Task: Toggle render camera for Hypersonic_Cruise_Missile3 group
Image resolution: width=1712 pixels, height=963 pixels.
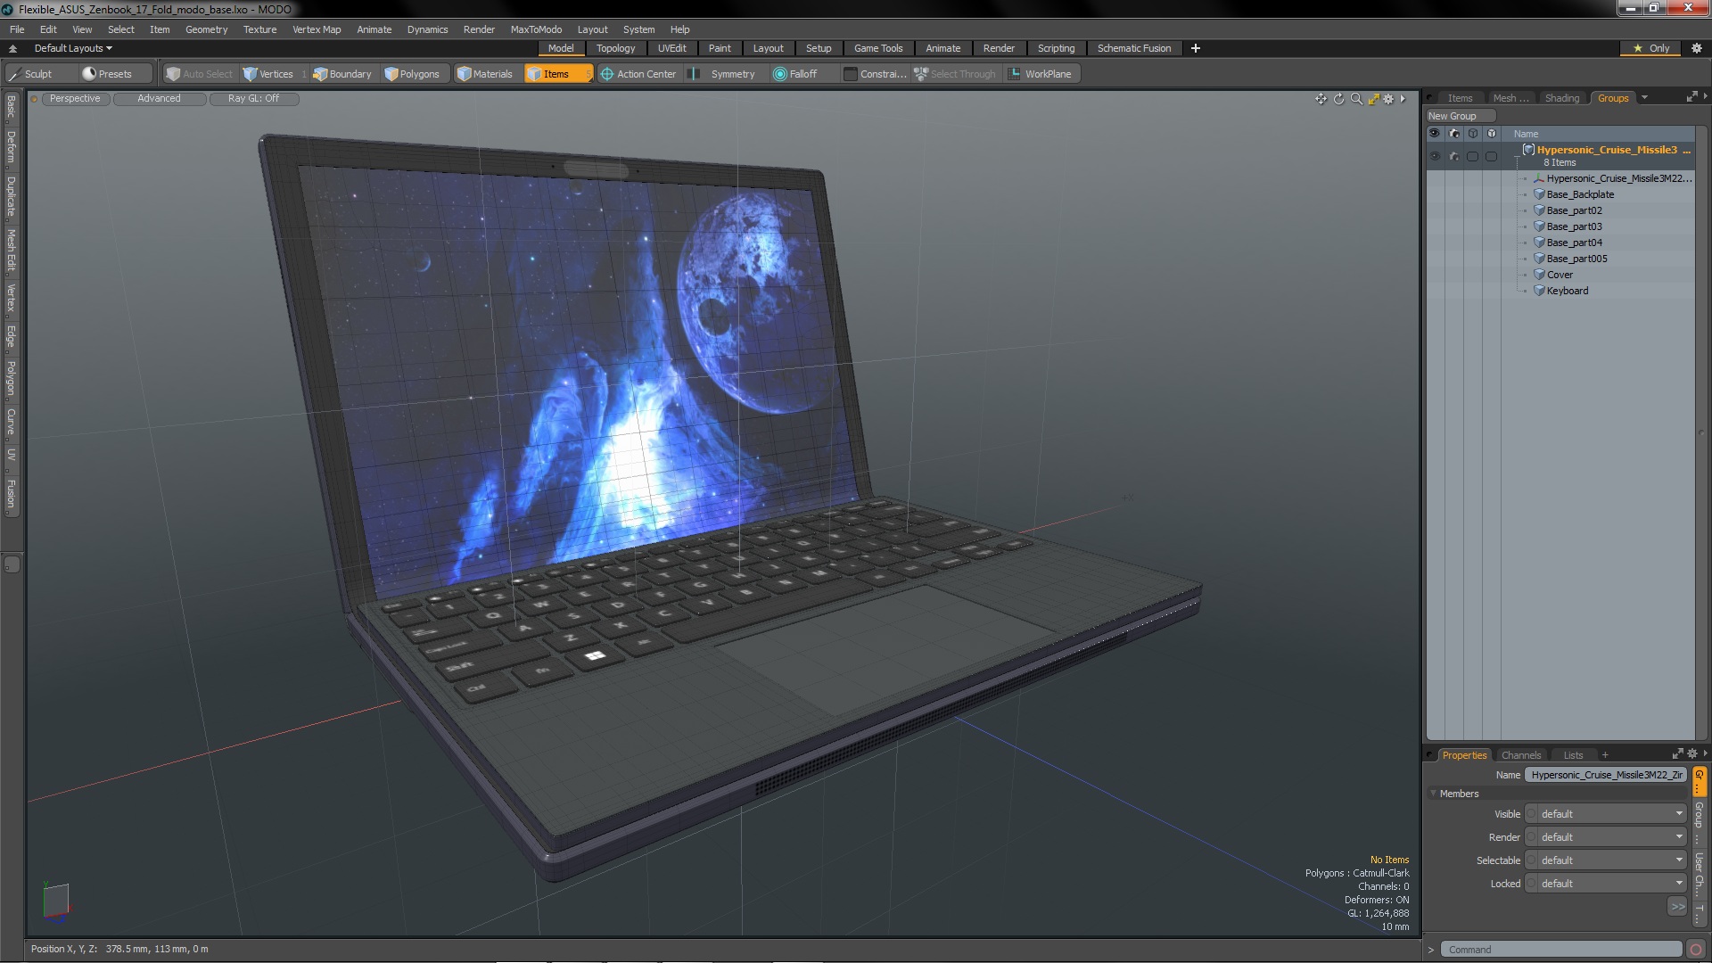Action: click(1454, 156)
